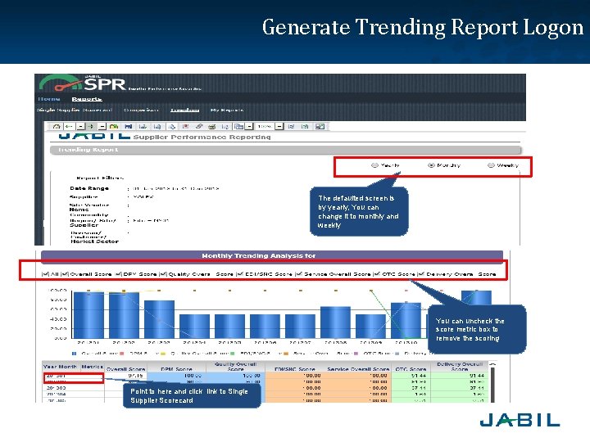Click the Overall Score column header

(125, 369)
